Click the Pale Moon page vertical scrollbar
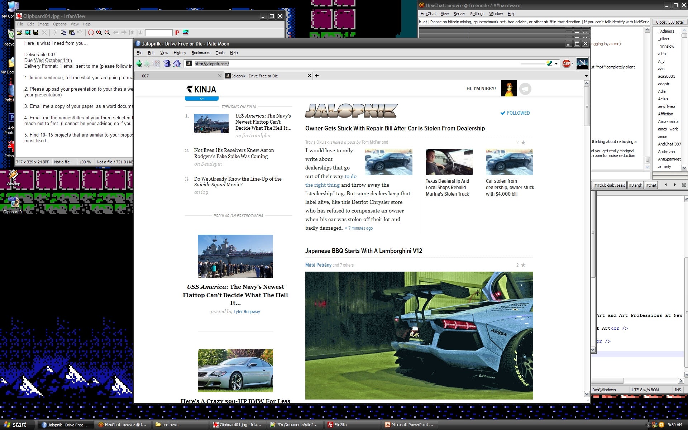The width and height of the screenshot is (688, 430). [587, 239]
